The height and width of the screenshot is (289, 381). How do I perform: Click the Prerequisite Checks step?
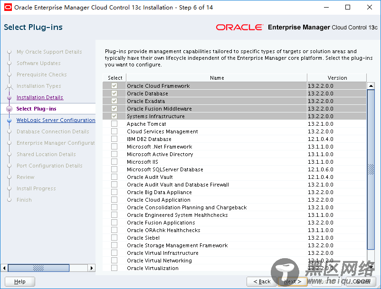[41, 75]
